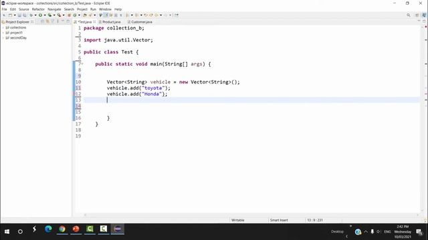Show hidden system tray icons
The width and height of the screenshot is (428, 240).
click(366, 231)
